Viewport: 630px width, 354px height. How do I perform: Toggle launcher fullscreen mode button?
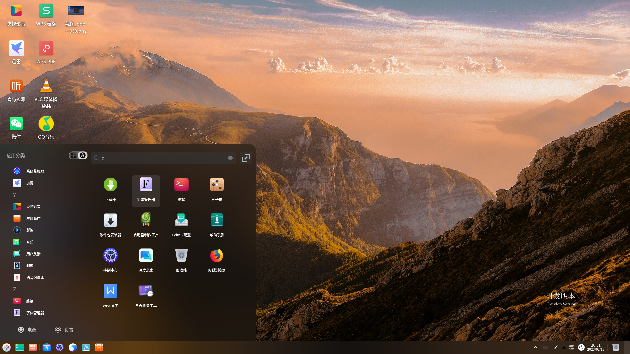click(x=246, y=158)
